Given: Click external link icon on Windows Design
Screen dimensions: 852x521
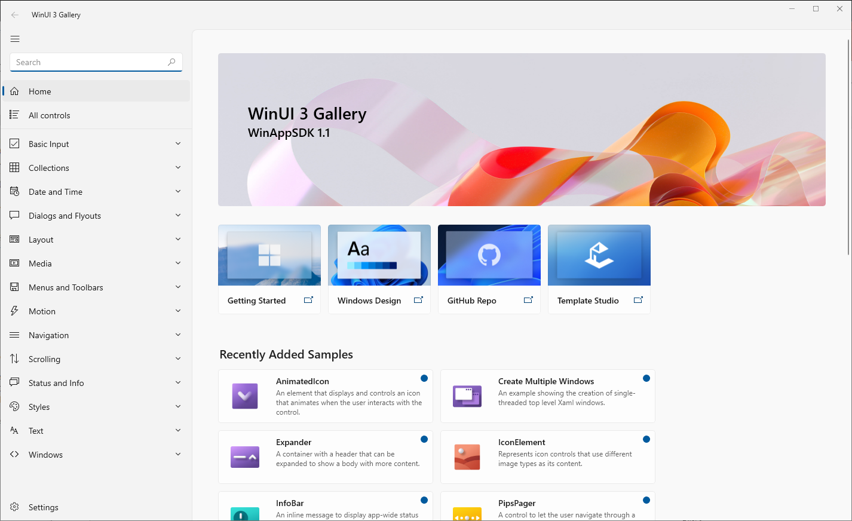Looking at the screenshot, I should tap(418, 300).
